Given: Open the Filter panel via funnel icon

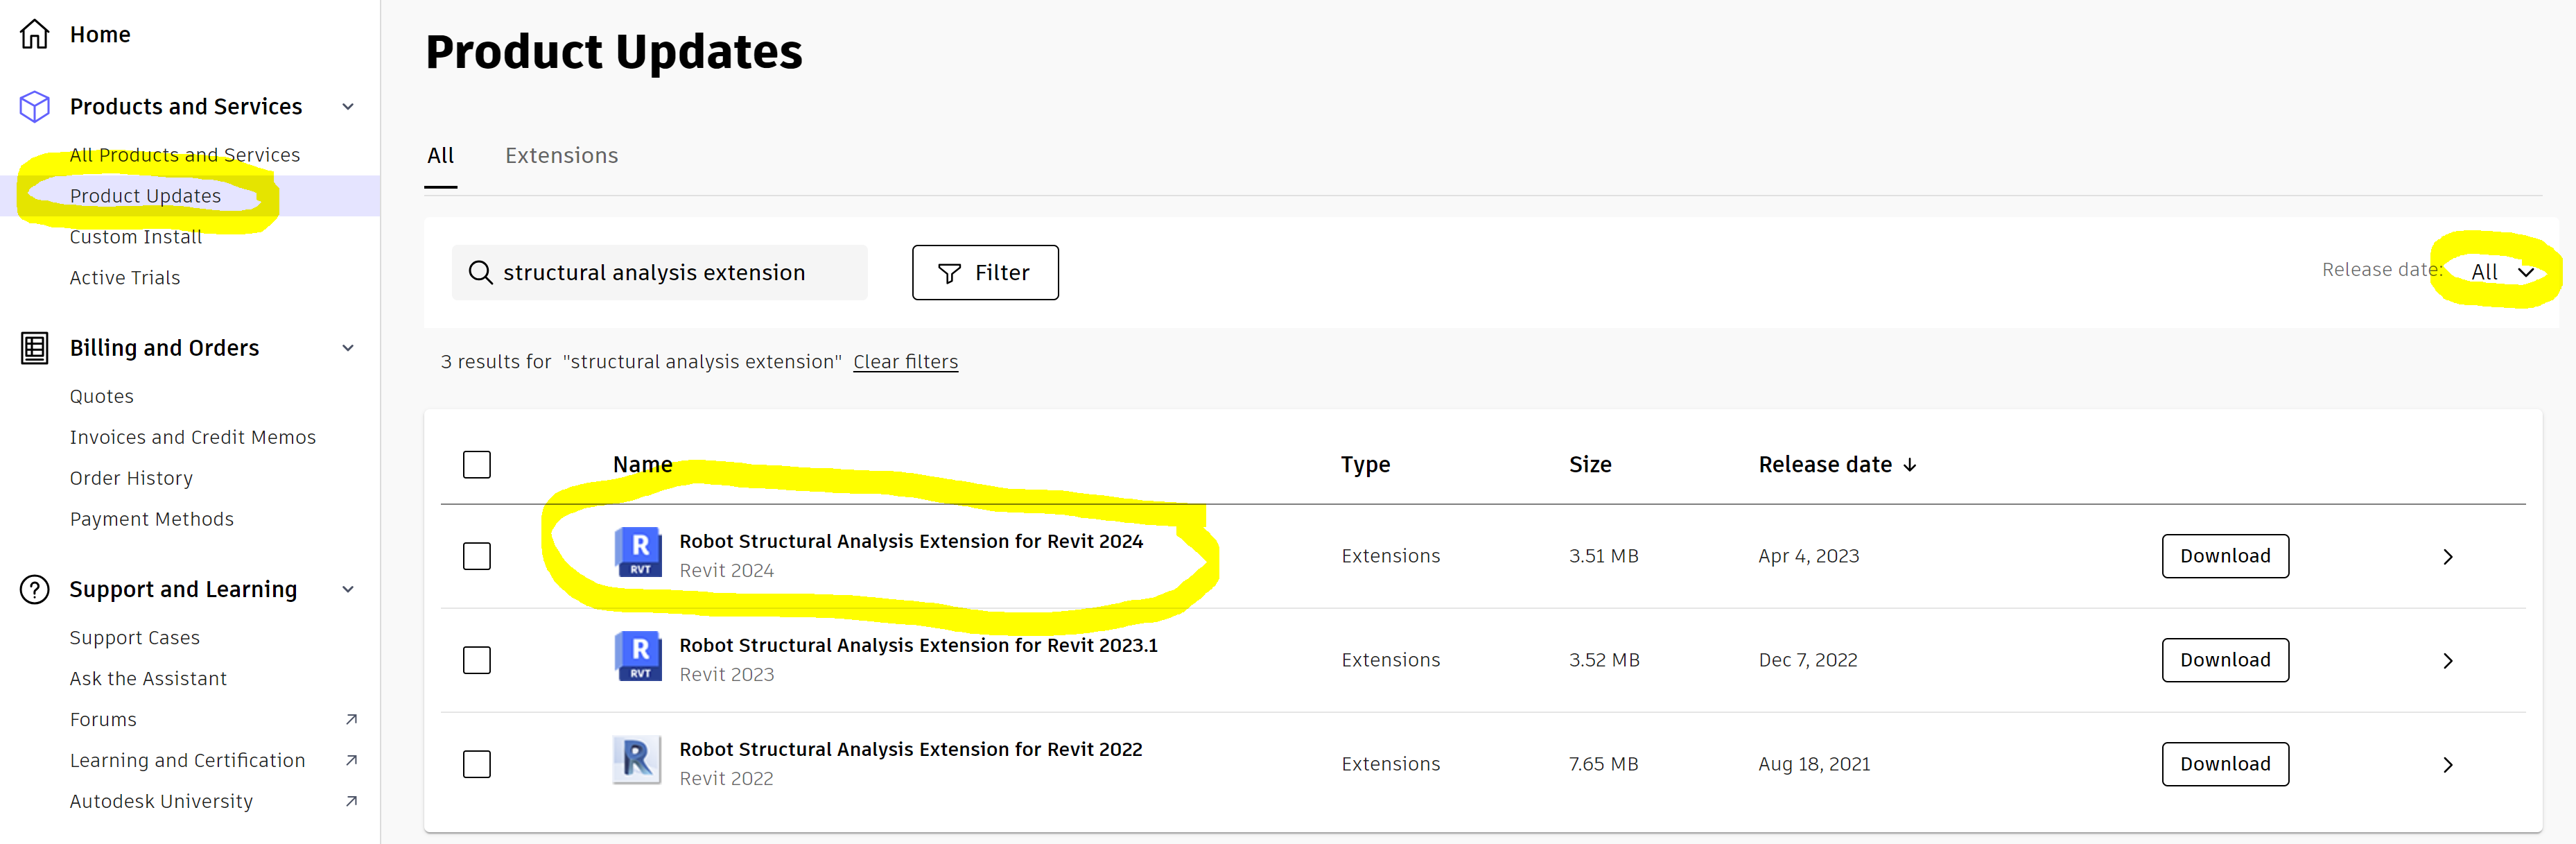Looking at the screenshot, I should click(x=948, y=272).
